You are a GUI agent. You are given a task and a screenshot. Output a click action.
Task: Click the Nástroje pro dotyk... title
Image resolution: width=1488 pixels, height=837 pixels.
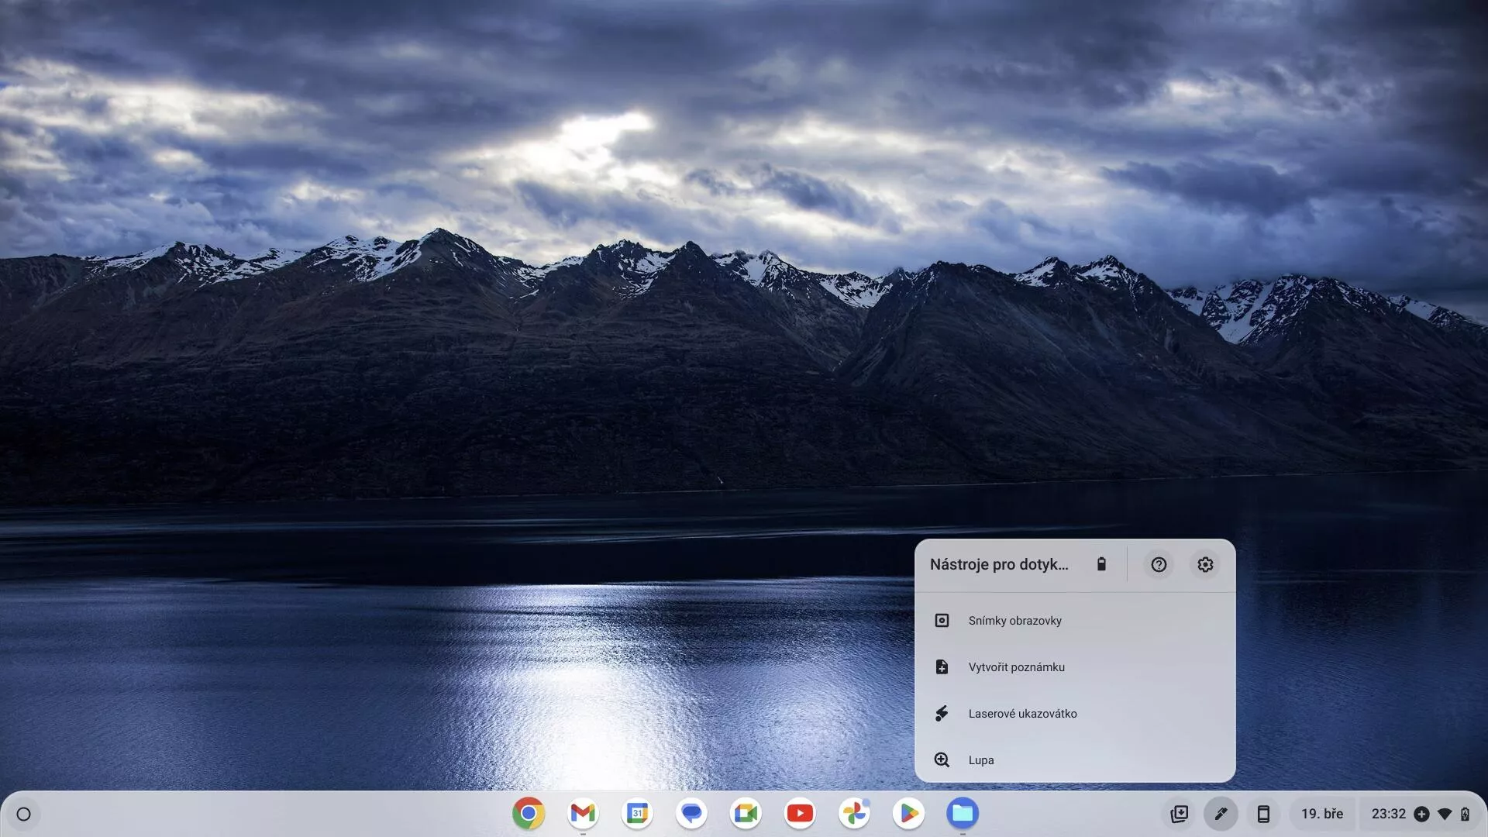[x=999, y=565]
